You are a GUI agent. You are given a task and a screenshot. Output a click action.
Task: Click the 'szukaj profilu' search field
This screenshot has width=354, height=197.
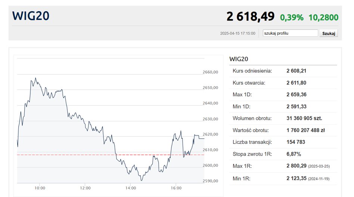(x=290, y=33)
